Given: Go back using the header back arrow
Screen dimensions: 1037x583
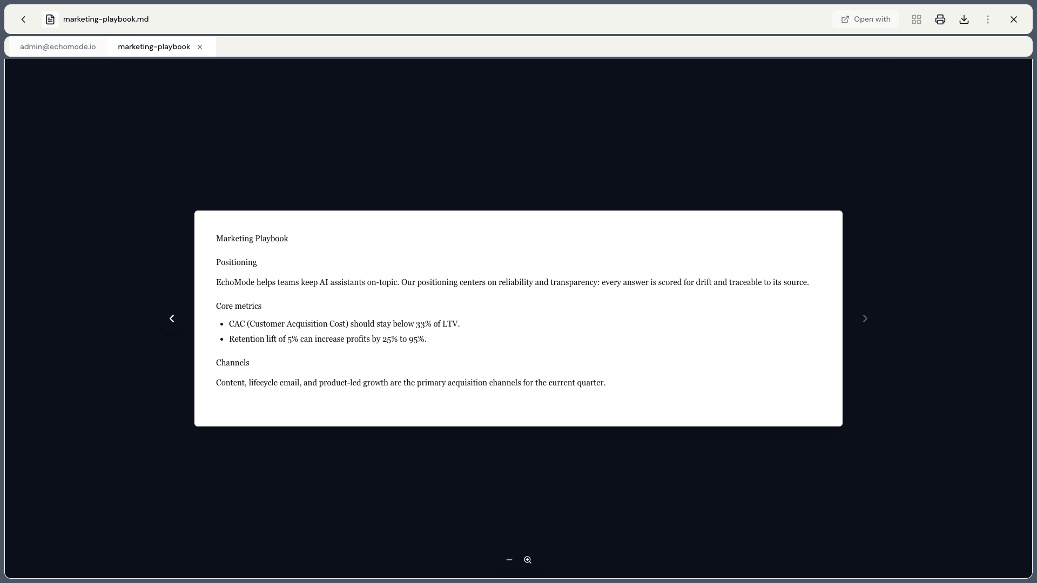Looking at the screenshot, I should point(23,19).
